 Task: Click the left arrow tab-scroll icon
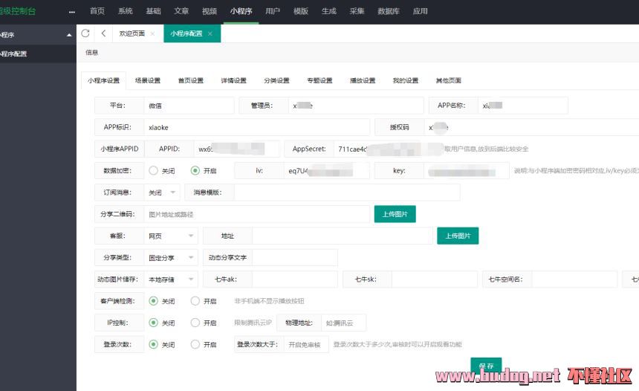(103, 33)
